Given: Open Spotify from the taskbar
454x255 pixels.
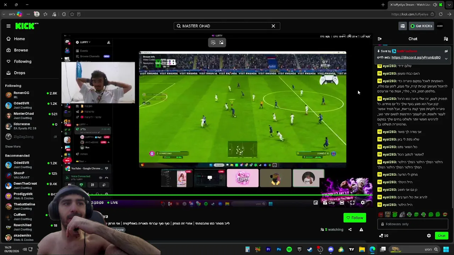Looking at the screenshot, I should click(289, 249).
